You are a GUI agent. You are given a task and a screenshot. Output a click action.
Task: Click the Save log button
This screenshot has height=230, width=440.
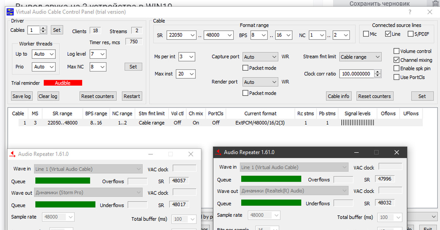22,96
